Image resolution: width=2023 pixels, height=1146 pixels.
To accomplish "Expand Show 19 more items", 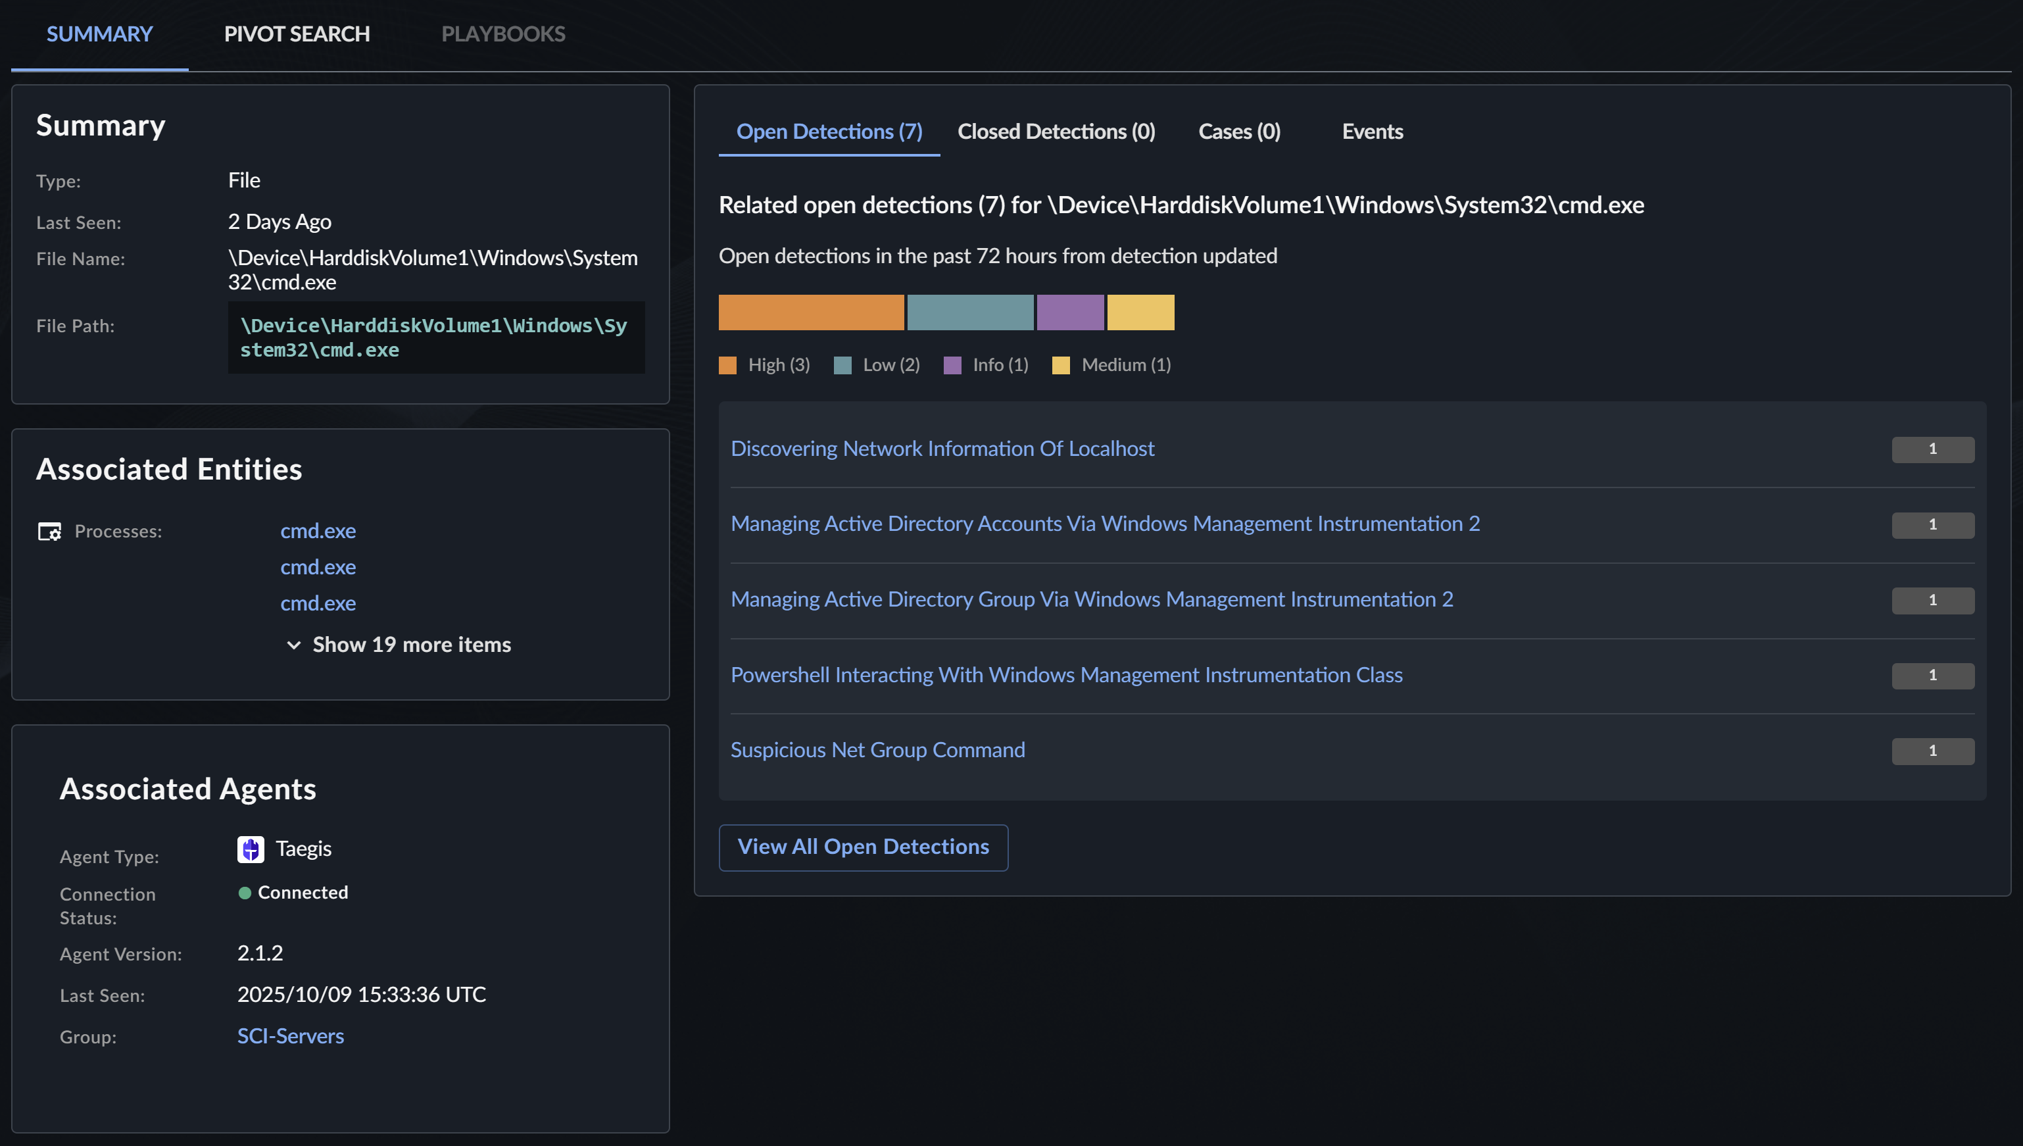I will tap(399, 645).
